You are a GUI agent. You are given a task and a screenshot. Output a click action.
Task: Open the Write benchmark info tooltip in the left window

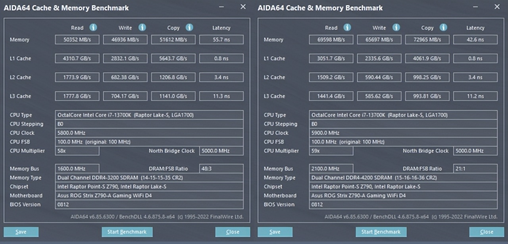pos(141,28)
